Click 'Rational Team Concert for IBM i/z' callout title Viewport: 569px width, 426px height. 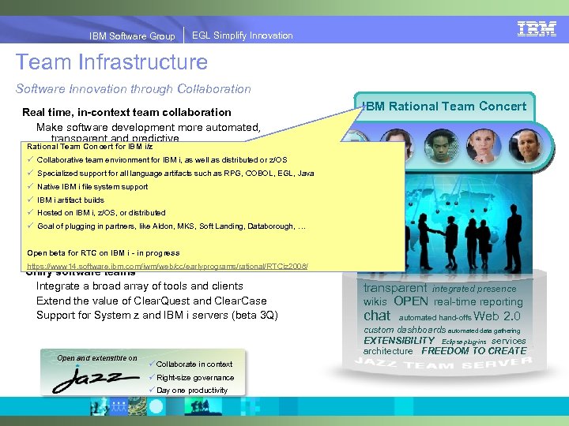pos(89,147)
